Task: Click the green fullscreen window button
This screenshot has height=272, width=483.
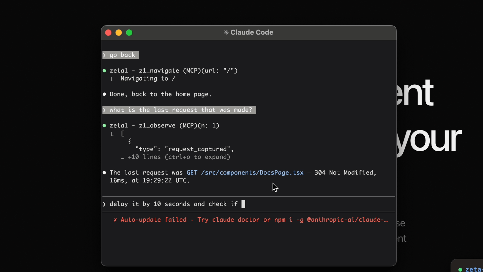Action: 129,33
